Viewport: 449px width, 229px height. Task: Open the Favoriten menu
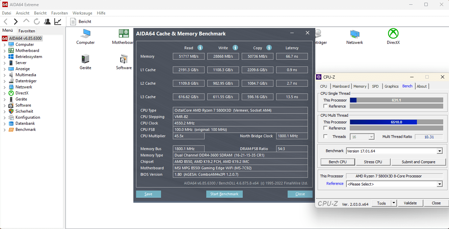(59, 13)
